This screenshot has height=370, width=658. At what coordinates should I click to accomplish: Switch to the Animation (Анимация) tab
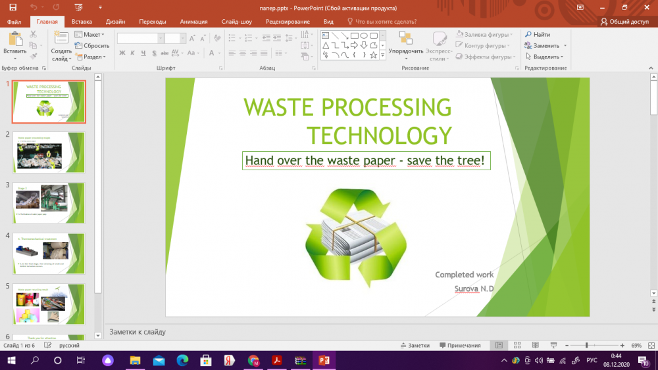click(x=193, y=22)
